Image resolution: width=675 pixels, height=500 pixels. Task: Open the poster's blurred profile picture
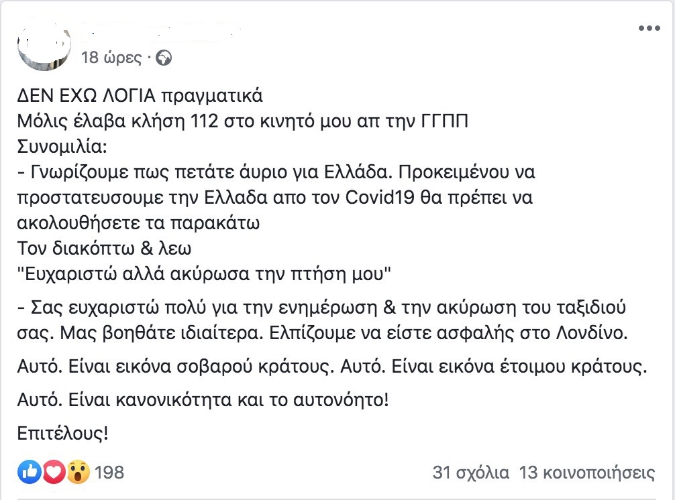pos(44,45)
